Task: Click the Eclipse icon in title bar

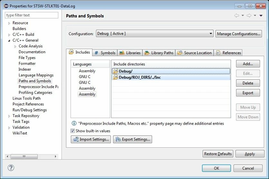Action: click(x=6, y=6)
